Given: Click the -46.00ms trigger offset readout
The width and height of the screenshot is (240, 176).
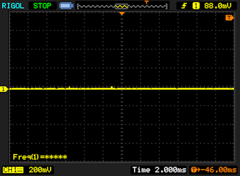Looking at the screenshot, I should pos(217,170).
